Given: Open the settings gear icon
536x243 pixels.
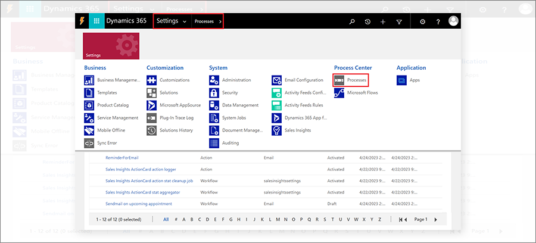Looking at the screenshot, I should click(422, 21).
